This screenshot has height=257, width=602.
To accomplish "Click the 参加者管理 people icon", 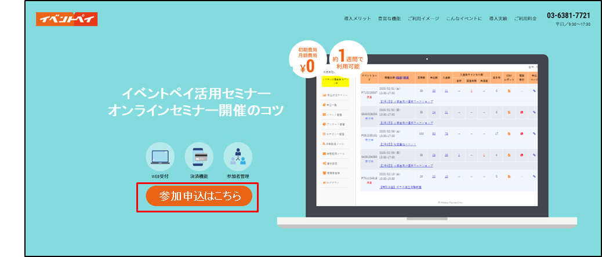I will pos(238,156).
